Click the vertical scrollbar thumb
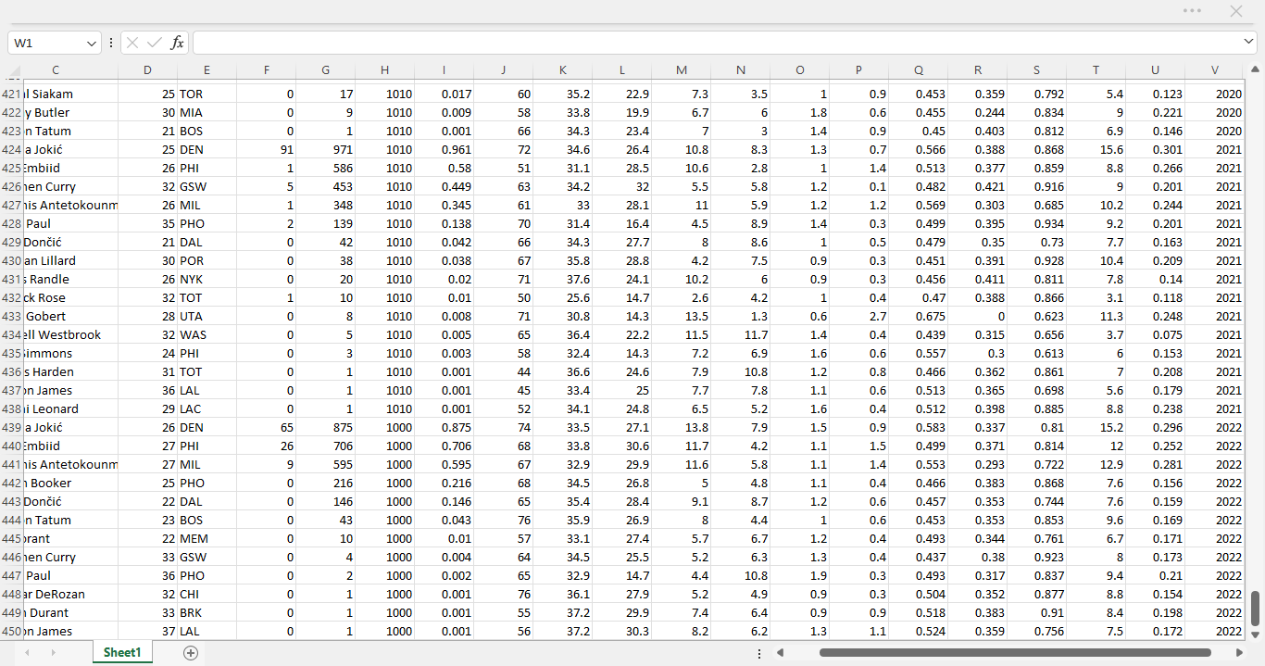 click(1256, 609)
